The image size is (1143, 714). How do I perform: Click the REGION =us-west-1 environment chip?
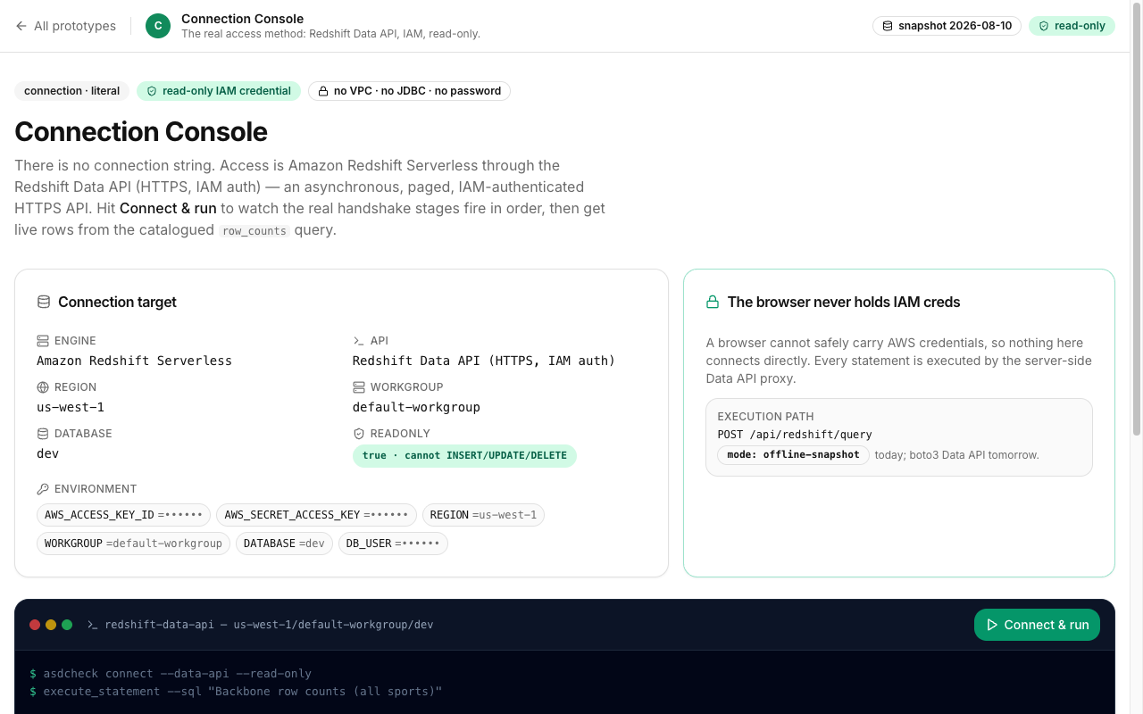pyautogui.click(x=483, y=515)
